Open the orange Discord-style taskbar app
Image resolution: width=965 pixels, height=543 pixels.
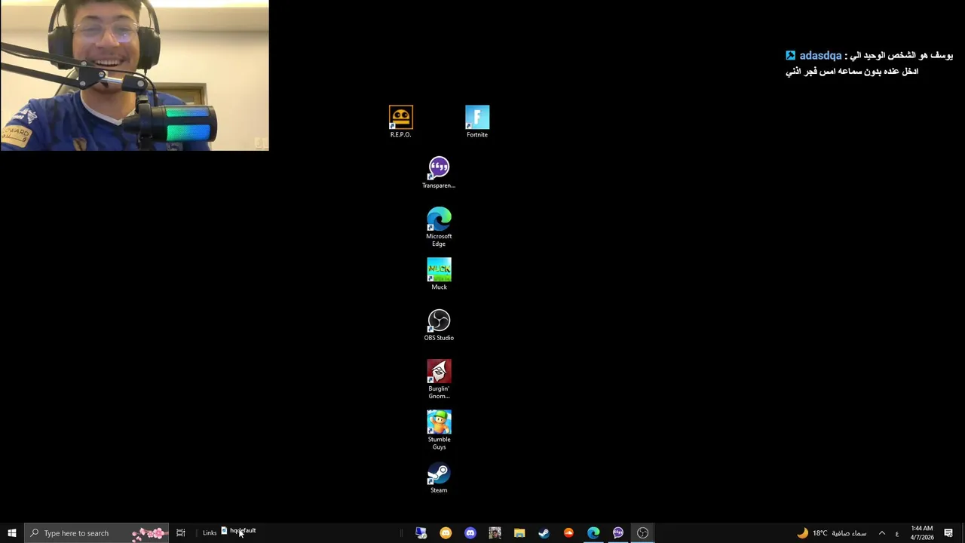tap(446, 533)
